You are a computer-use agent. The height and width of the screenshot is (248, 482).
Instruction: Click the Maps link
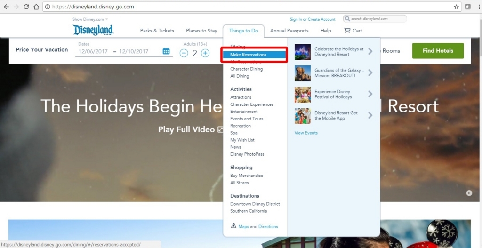click(243, 226)
